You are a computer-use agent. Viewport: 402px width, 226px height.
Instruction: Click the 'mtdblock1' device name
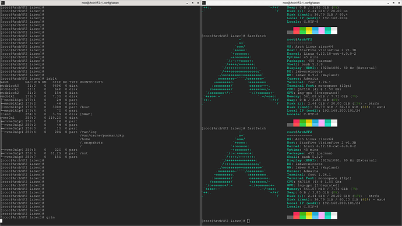tap(9, 90)
